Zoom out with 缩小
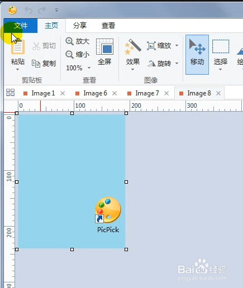The width and height of the screenshot is (243, 288). [x=78, y=55]
